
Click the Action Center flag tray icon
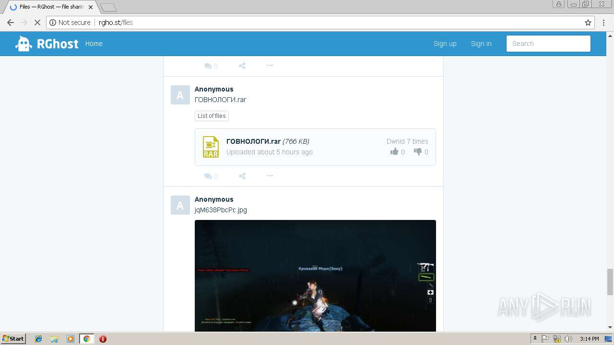[x=545, y=339]
